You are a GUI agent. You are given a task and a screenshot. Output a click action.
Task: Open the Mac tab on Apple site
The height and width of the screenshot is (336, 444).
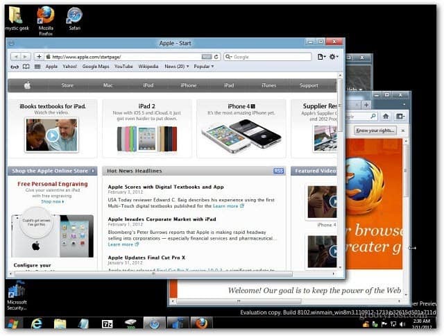click(108, 85)
